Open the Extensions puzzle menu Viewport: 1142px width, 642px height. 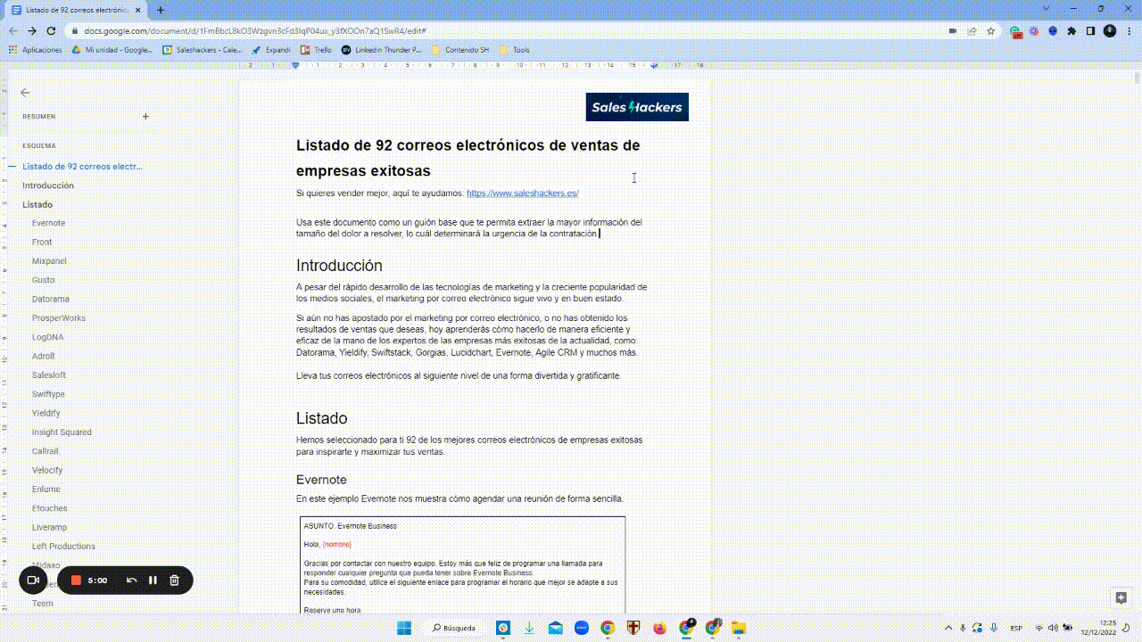click(1072, 30)
